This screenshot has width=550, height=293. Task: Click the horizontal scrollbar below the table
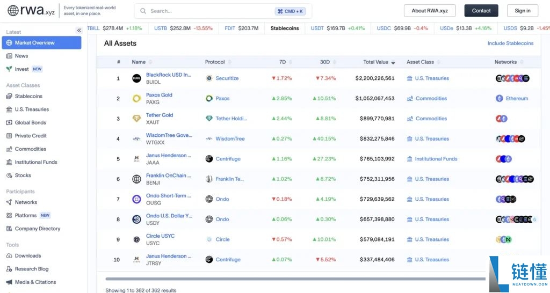click(295, 279)
